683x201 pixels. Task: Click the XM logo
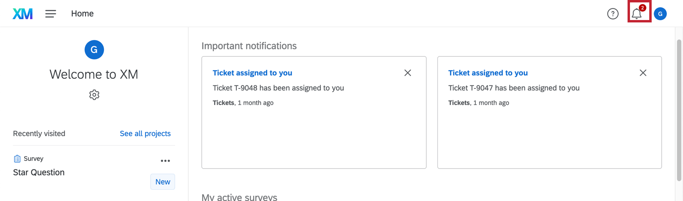tap(22, 14)
